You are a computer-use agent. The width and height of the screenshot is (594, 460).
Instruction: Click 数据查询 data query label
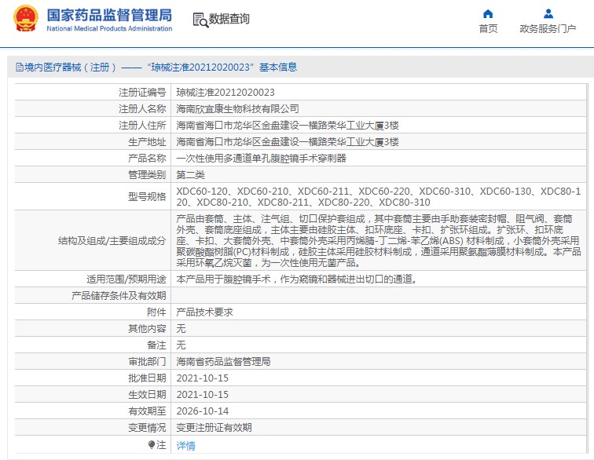[229, 19]
